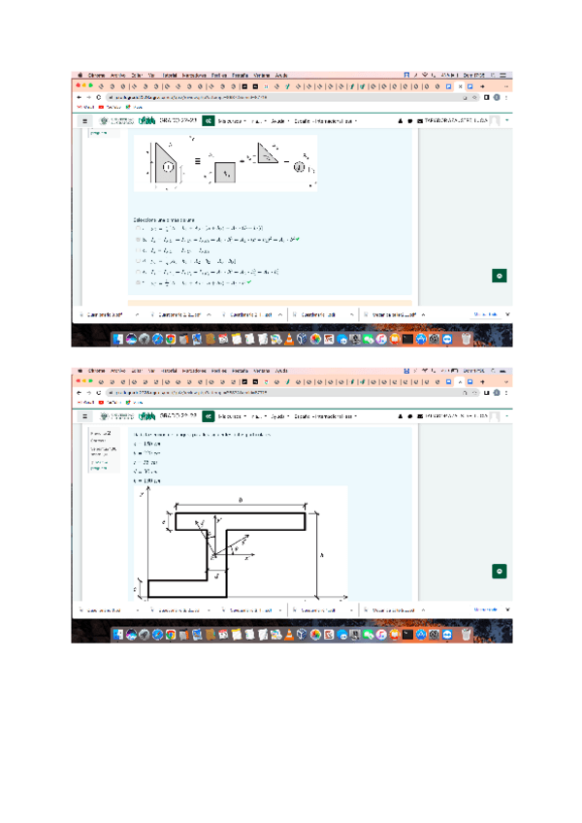Click the Marcar pregunta link in lower sidebar
Screen dimensions: 582x823
point(98,465)
